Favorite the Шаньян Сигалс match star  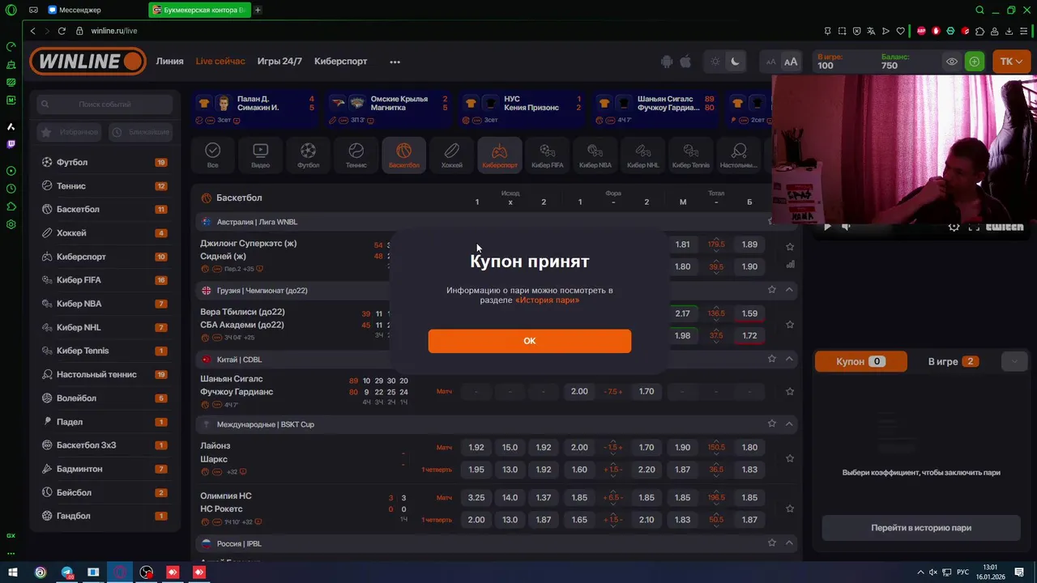pyautogui.click(x=790, y=392)
